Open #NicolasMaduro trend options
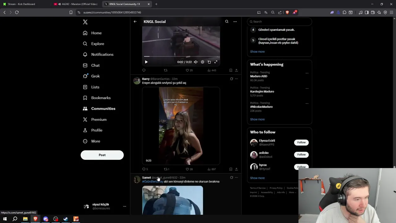Screen dimensions: 396x223 [x=307, y=104]
